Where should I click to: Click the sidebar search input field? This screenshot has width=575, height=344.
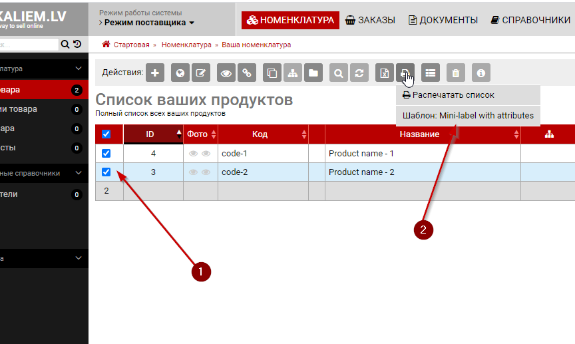(29, 45)
